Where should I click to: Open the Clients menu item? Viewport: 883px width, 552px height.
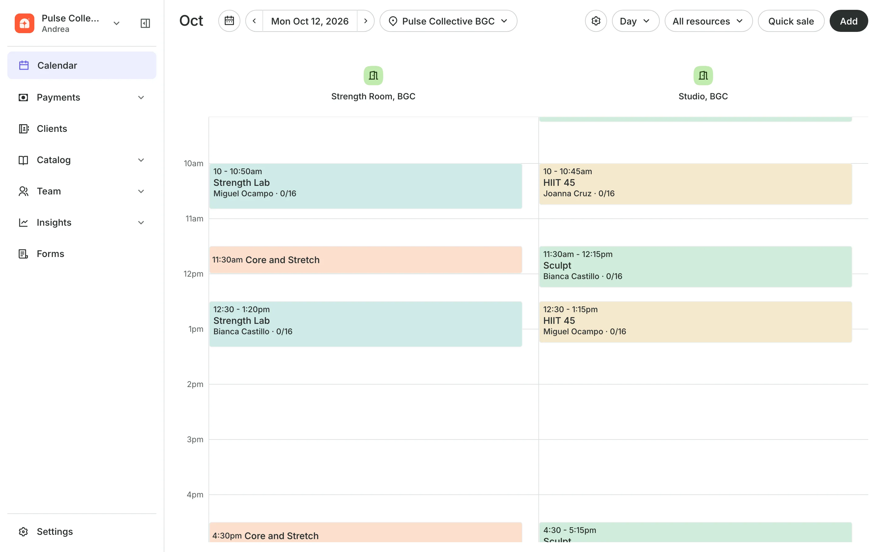pyautogui.click(x=82, y=129)
